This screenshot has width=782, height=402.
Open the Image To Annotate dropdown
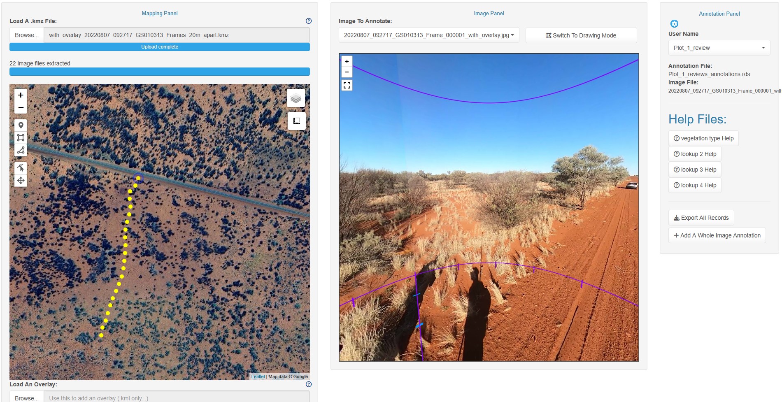[x=428, y=35]
